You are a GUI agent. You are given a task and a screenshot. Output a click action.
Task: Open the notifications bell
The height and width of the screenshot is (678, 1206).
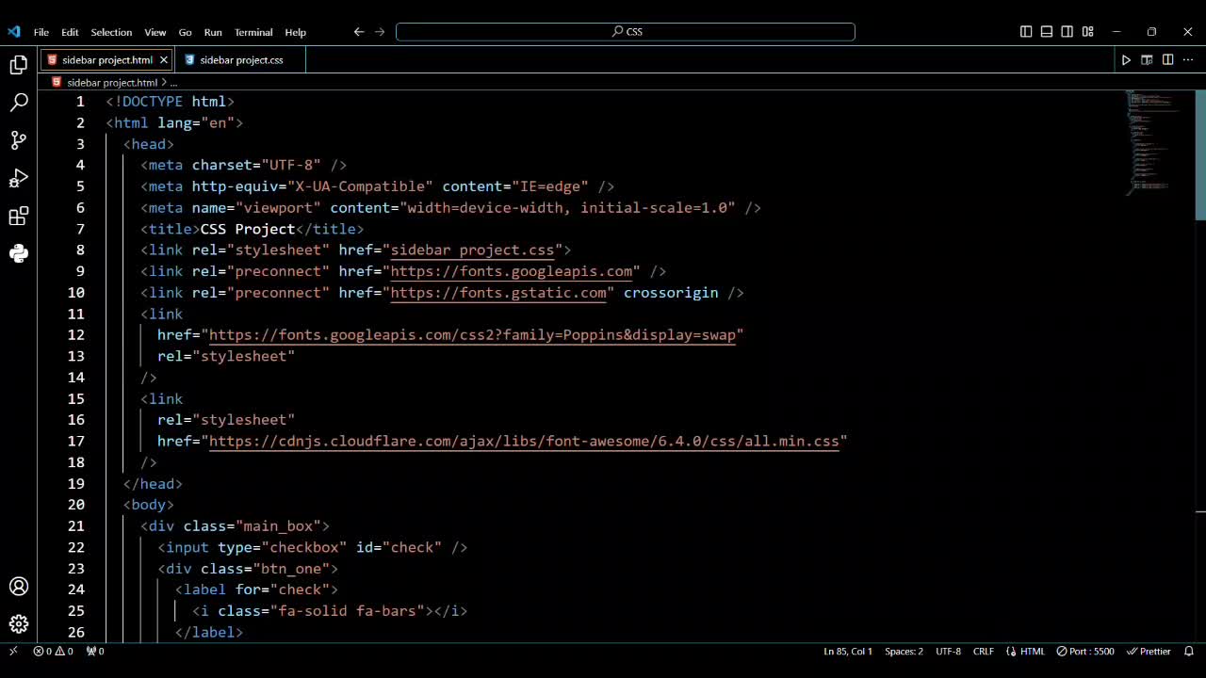pyautogui.click(x=1189, y=651)
